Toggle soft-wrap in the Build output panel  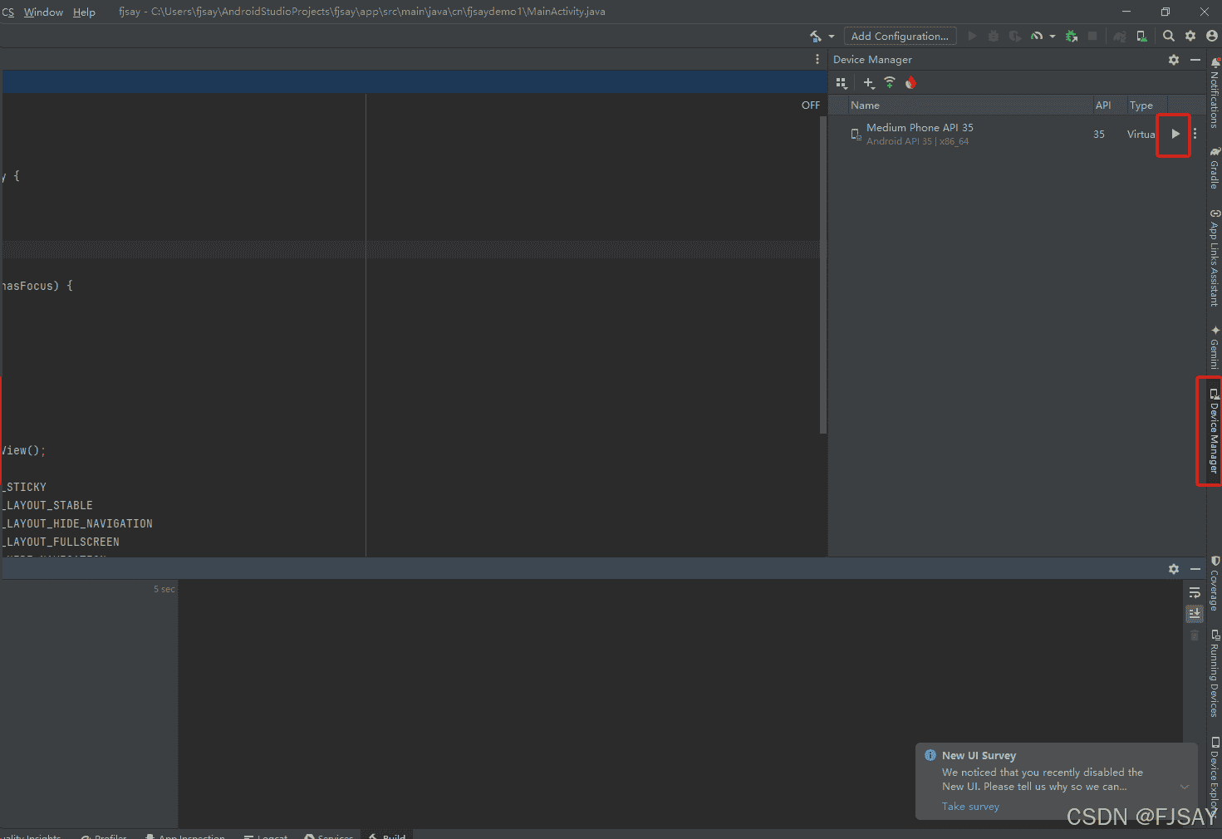coord(1195,592)
